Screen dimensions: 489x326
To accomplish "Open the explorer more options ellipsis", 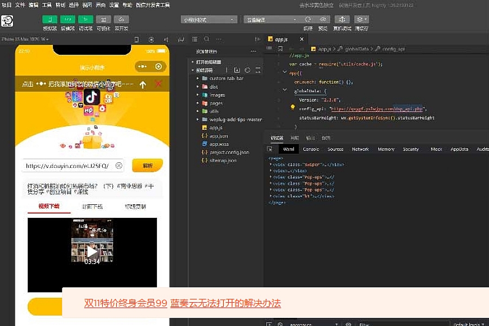I will 253,52.
